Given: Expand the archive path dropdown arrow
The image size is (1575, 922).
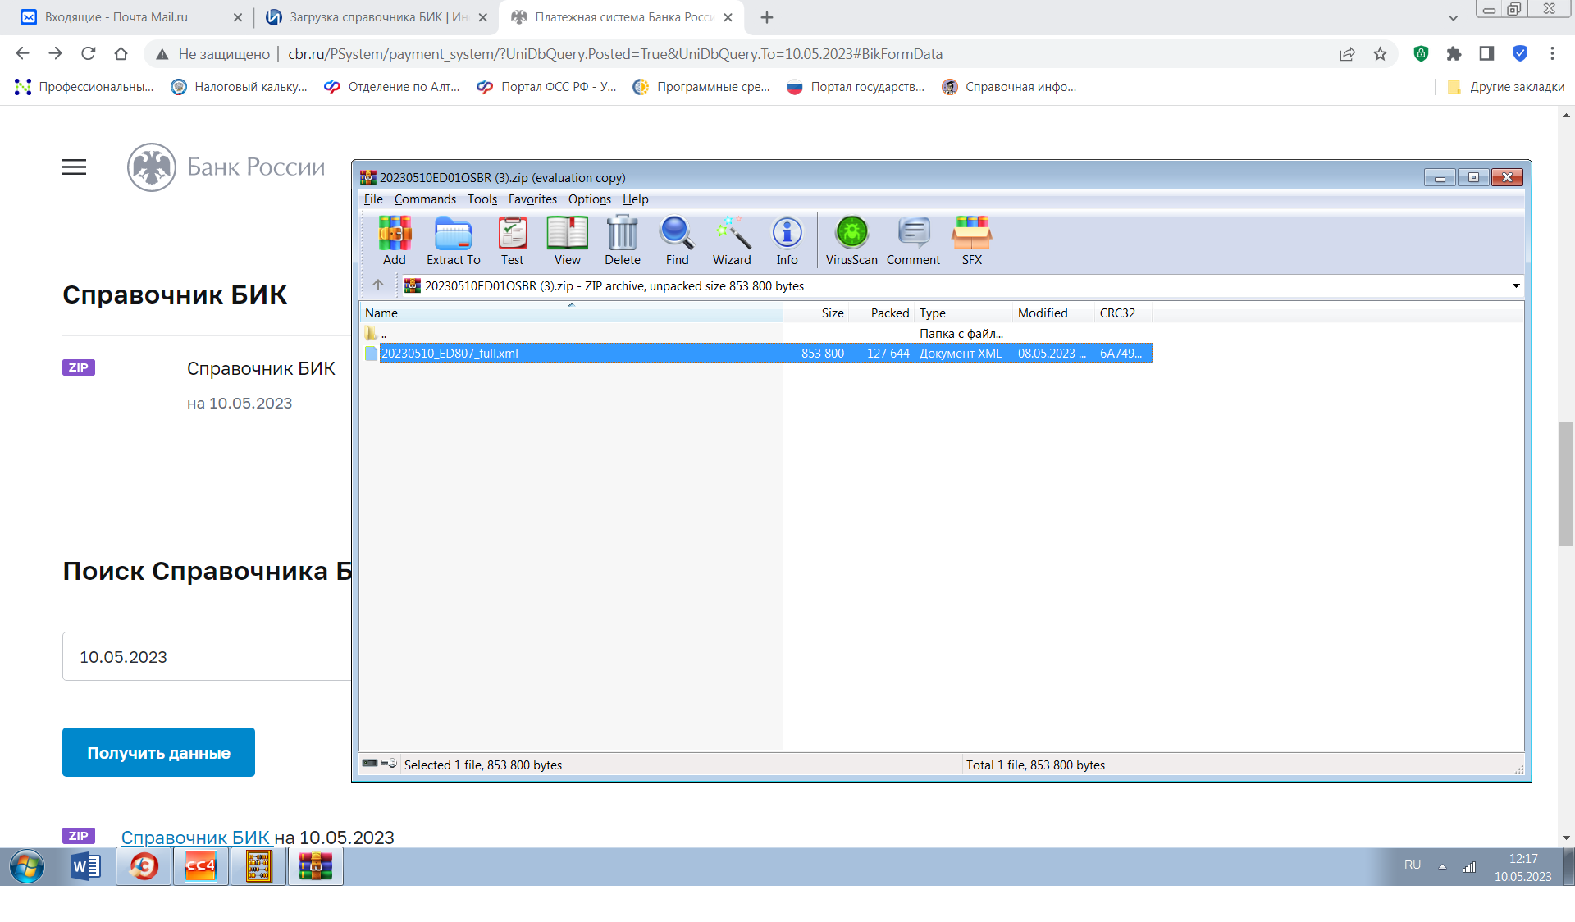Looking at the screenshot, I should (x=1515, y=285).
